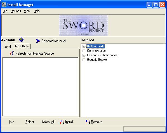Select Lexicons / Dictionaries tree item

[102, 55]
